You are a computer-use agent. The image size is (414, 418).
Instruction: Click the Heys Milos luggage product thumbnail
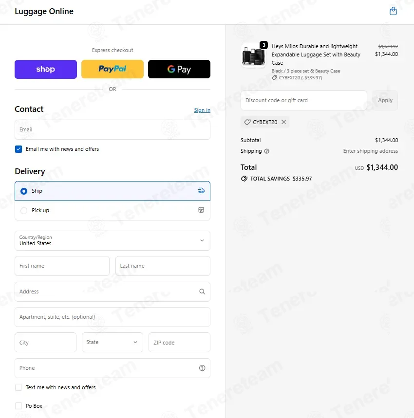point(253,55)
